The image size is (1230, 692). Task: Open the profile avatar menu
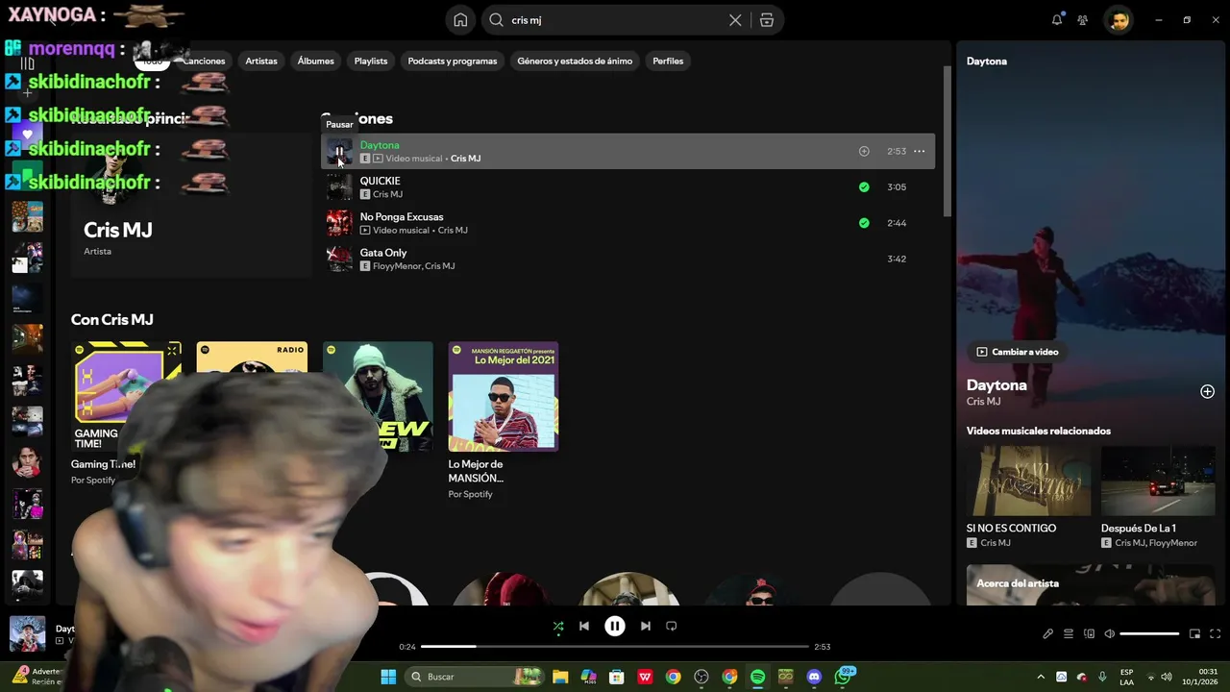pos(1118,19)
